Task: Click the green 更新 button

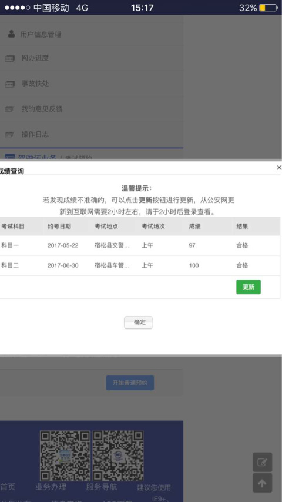Action: pos(249,287)
